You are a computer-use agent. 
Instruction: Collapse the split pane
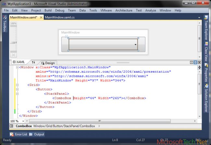pos(199,62)
